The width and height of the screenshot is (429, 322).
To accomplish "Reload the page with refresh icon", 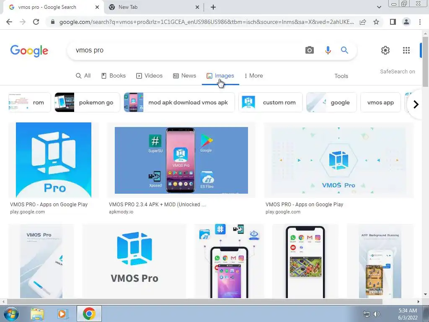I will (x=36, y=22).
